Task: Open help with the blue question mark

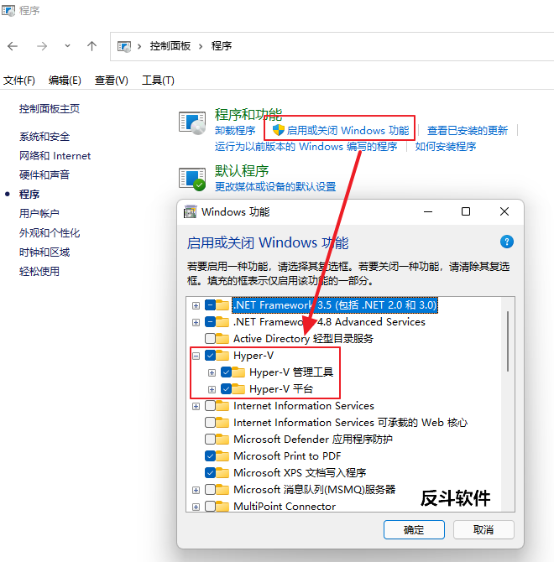Action: click(507, 242)
